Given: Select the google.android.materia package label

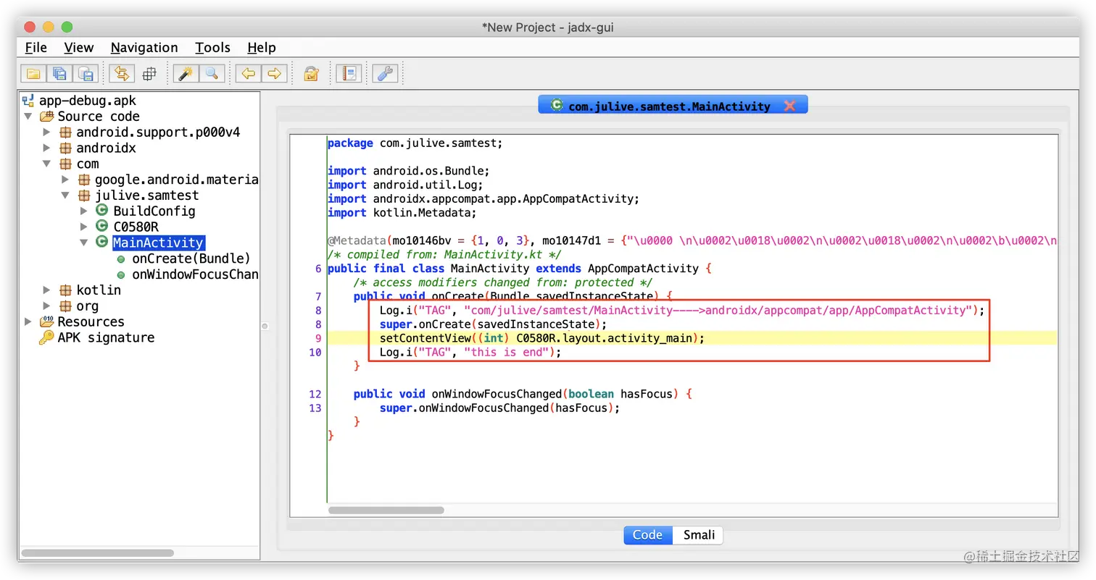Looking at the screenshot, I should tap(176, 180).
